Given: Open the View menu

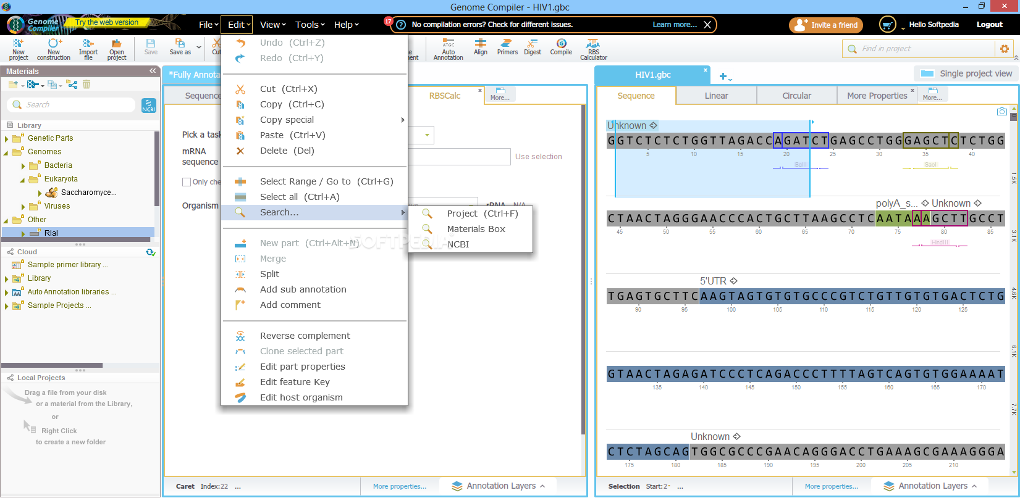Looking at the screenshot, I should pos(272,25).
